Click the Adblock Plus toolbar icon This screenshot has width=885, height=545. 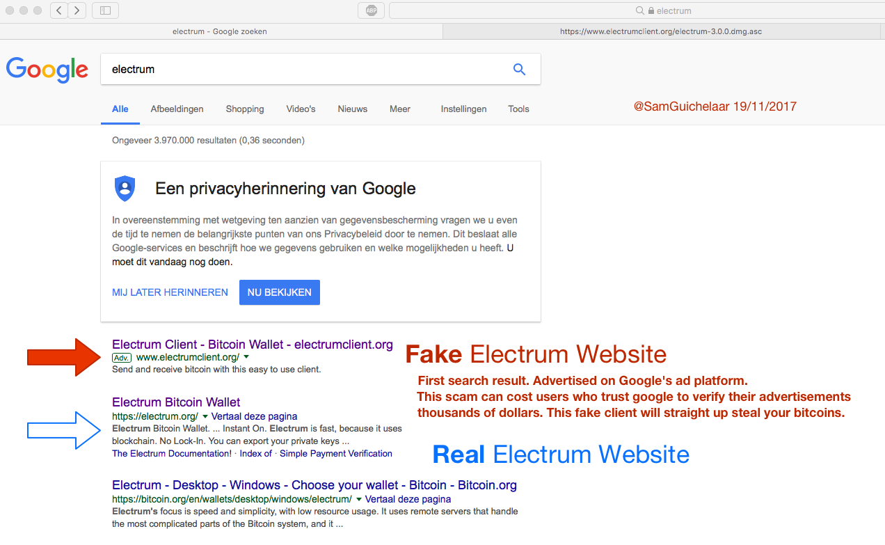point(371,10)
